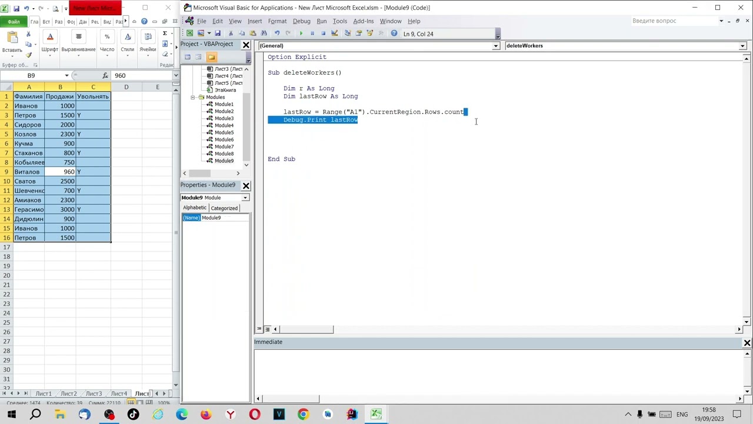The width and height of the screenshot is (753, 424).
Task: Open the Add-Ins menu
Action: (363, 21)
